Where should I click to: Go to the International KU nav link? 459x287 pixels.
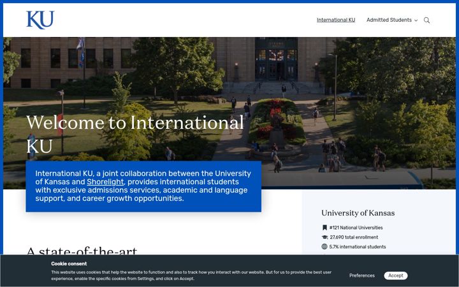[336, 20]
